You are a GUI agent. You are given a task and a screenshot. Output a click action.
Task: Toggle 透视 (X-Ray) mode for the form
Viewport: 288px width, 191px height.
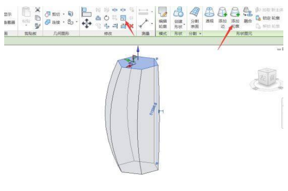click(209, 16)
